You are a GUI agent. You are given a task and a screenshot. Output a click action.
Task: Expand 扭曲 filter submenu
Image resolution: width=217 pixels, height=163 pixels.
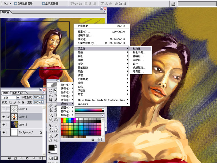coord(102,52)
